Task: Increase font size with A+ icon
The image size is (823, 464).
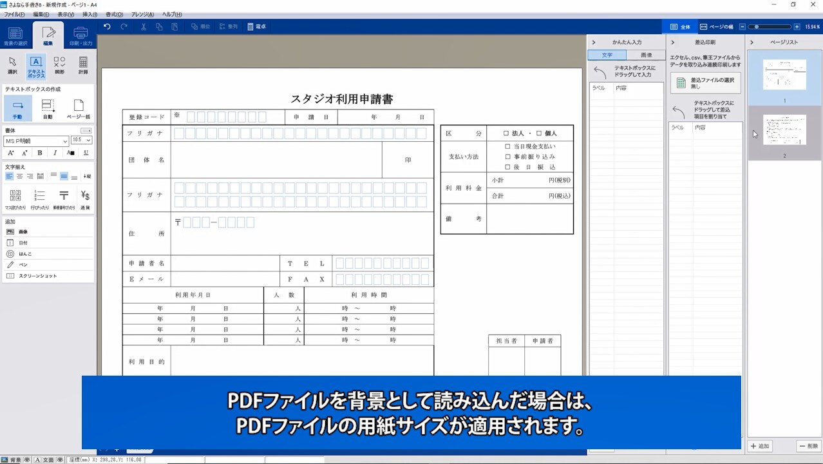Action: click(x=11, y=153)
